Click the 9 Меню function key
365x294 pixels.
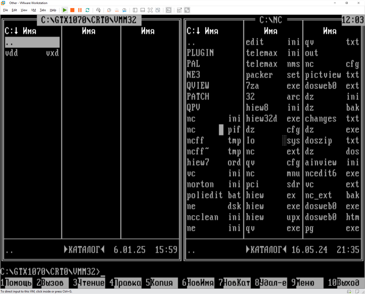(x=307, y=283)
